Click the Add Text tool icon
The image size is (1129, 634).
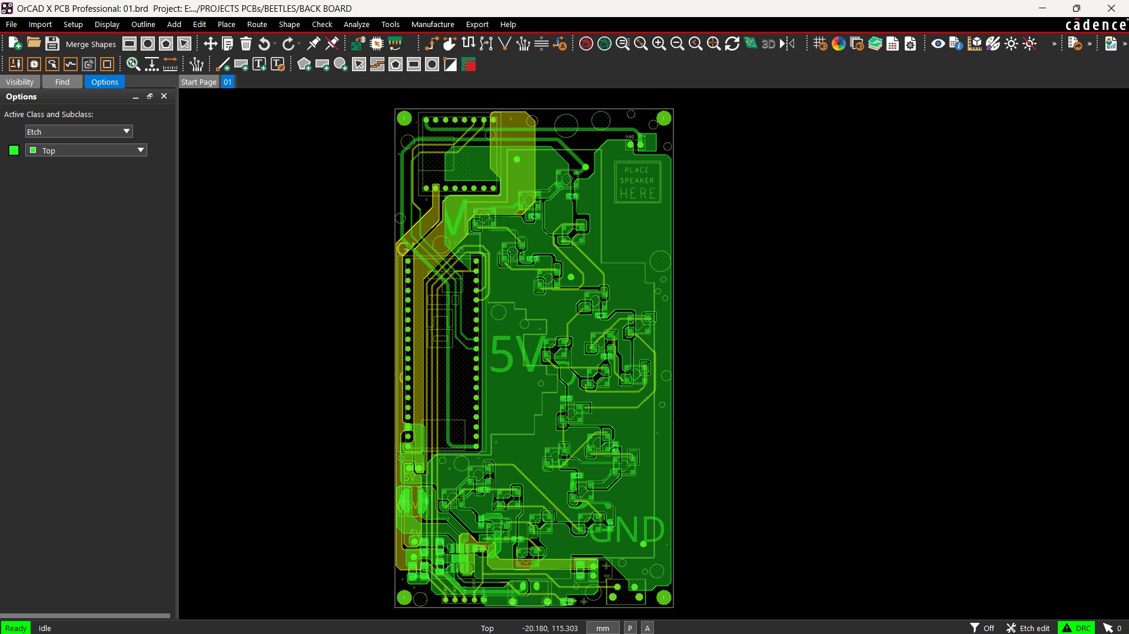(259, 65)
